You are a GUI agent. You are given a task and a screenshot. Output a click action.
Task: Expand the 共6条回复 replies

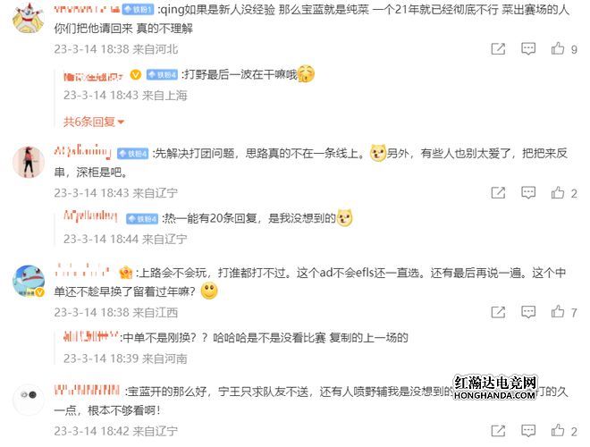(x=94, y=122)
